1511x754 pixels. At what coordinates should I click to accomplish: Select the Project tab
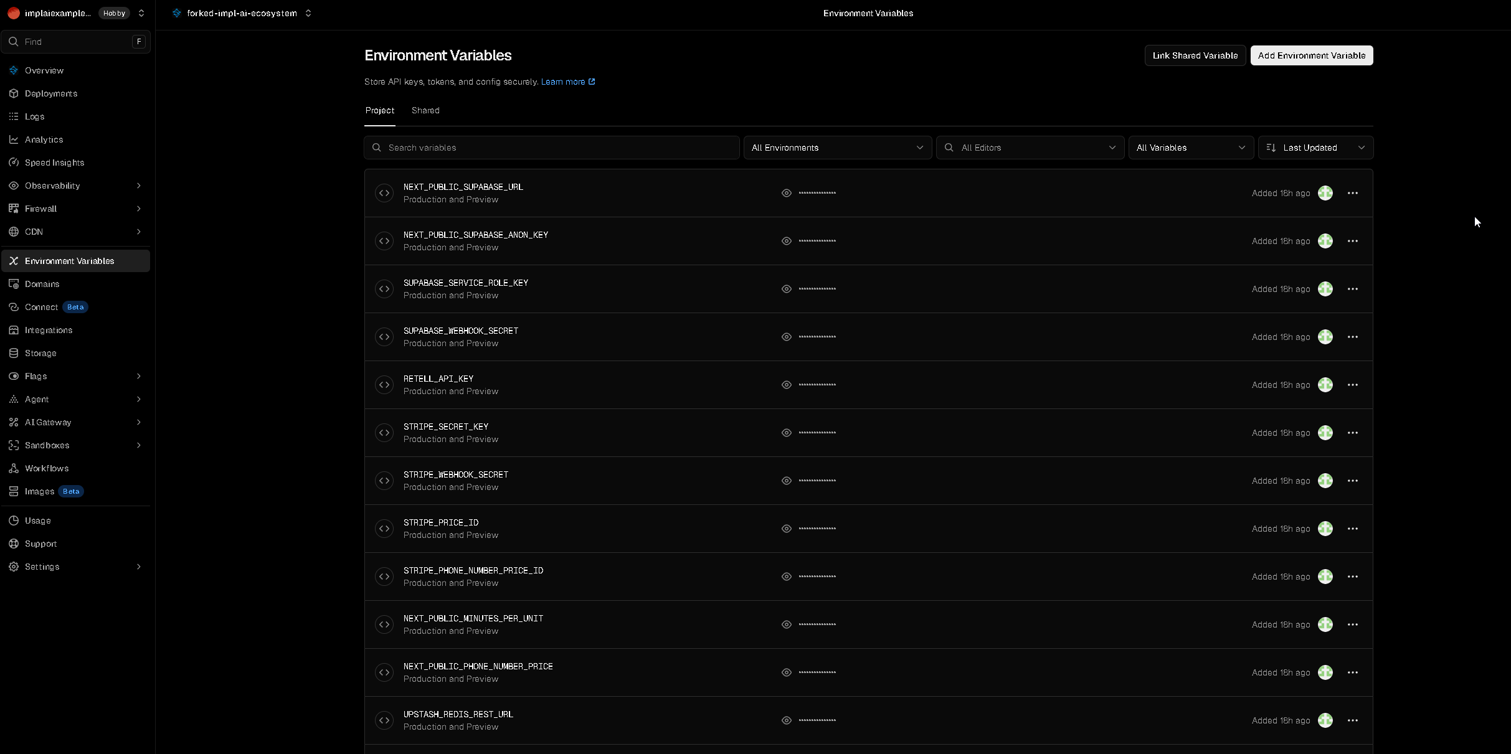380,110
